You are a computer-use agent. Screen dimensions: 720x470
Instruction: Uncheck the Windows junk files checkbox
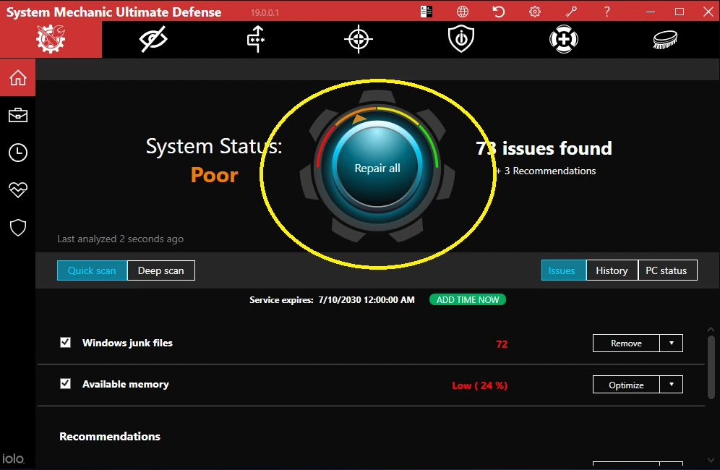click(65, 342)
